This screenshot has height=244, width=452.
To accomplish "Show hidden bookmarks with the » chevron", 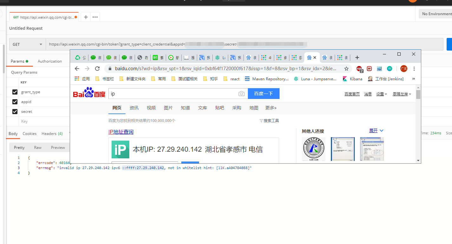I will [x=413, y=79].
